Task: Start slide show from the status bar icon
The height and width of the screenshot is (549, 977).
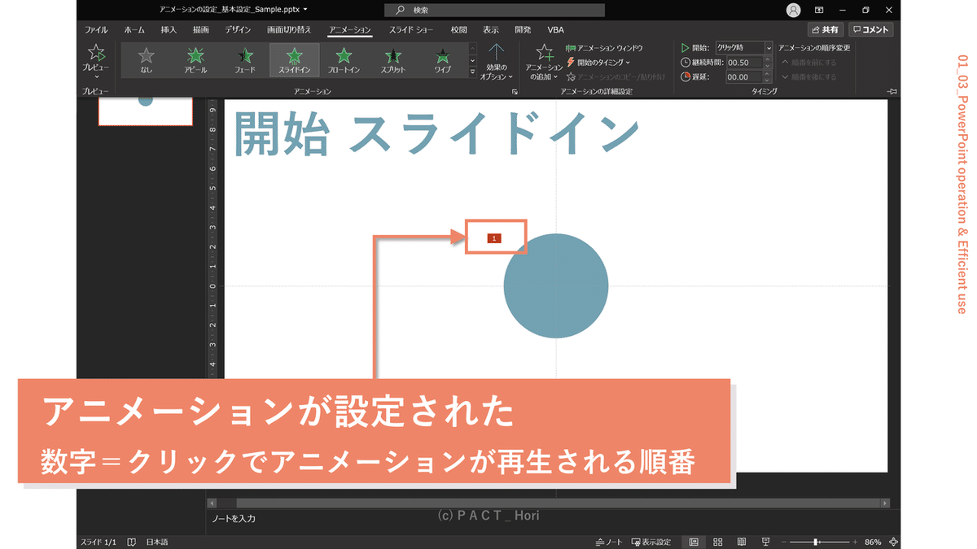Action: point(765,541)
